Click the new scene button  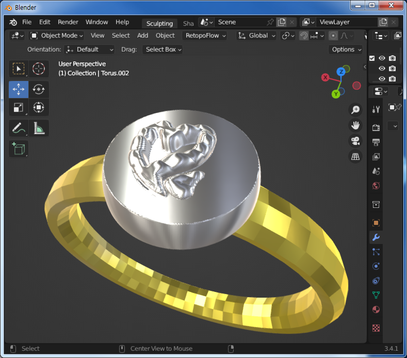coord(282,22)
